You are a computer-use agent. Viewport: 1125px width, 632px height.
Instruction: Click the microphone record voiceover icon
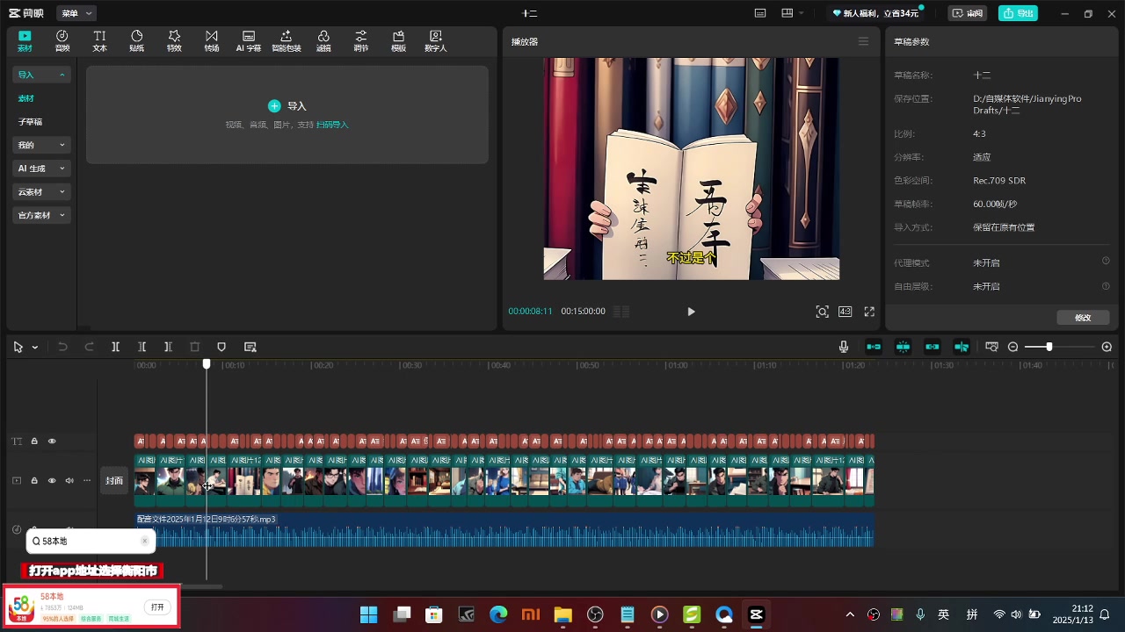point(844,347)
